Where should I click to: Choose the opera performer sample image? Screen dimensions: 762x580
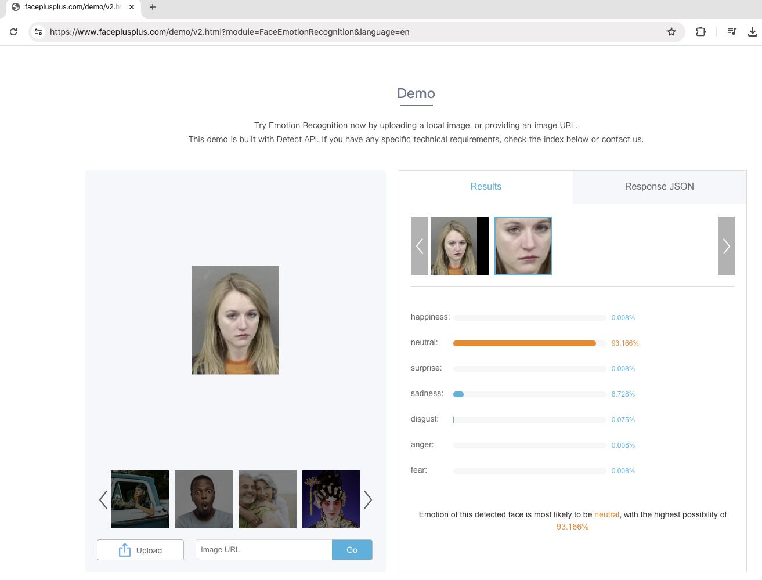pos(331,499)
